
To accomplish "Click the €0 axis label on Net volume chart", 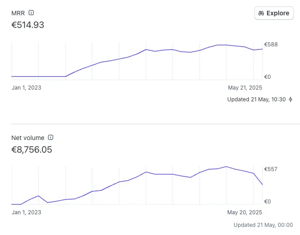I will (x=267, y=202).
